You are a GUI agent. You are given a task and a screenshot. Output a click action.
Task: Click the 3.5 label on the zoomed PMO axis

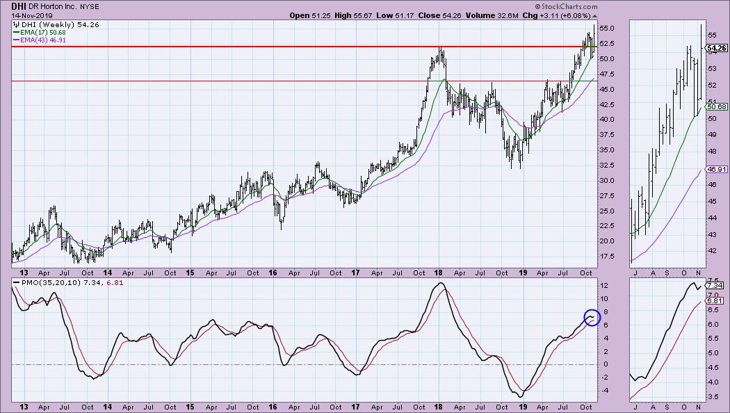[x=713, y=397]
